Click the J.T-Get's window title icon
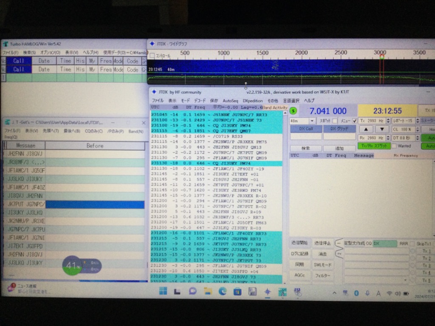 pos(8,122)
